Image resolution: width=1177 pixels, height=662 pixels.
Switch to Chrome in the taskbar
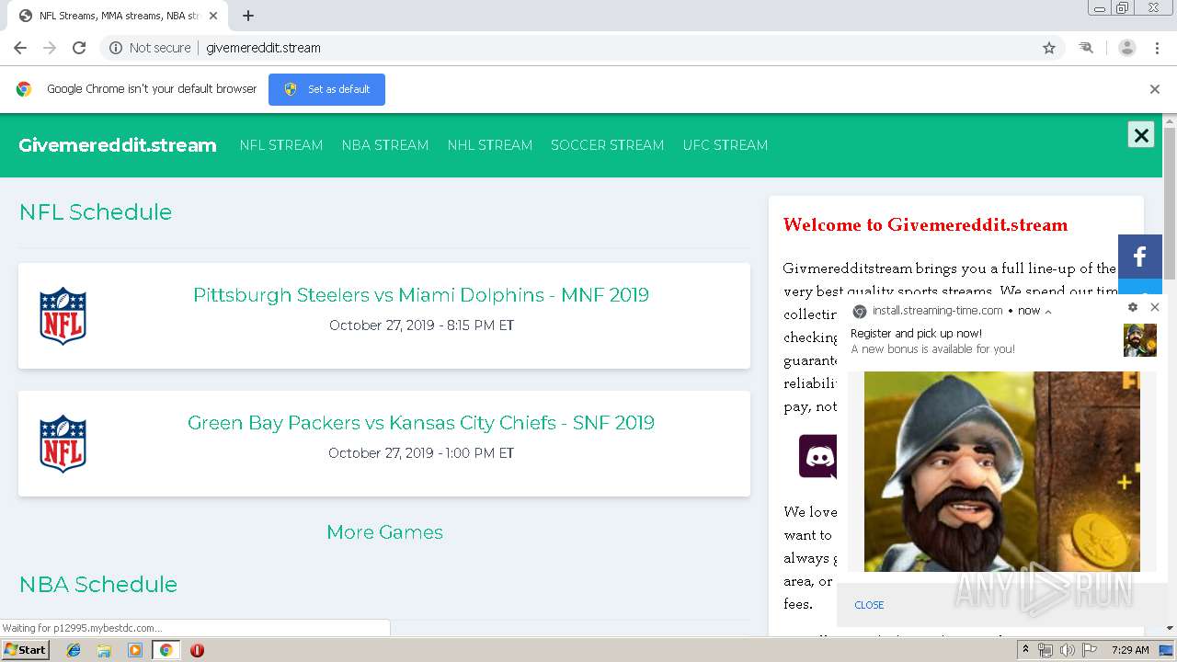[x=166, y=650]
